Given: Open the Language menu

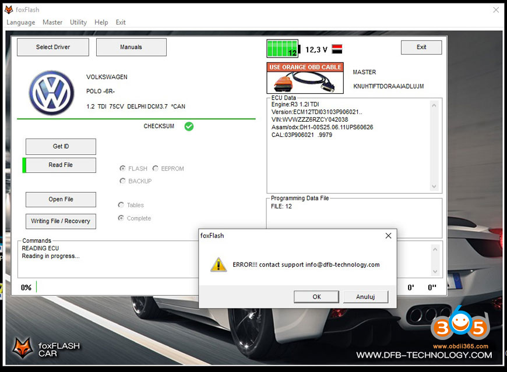Looking at the screenshot, I should [21, 22].
